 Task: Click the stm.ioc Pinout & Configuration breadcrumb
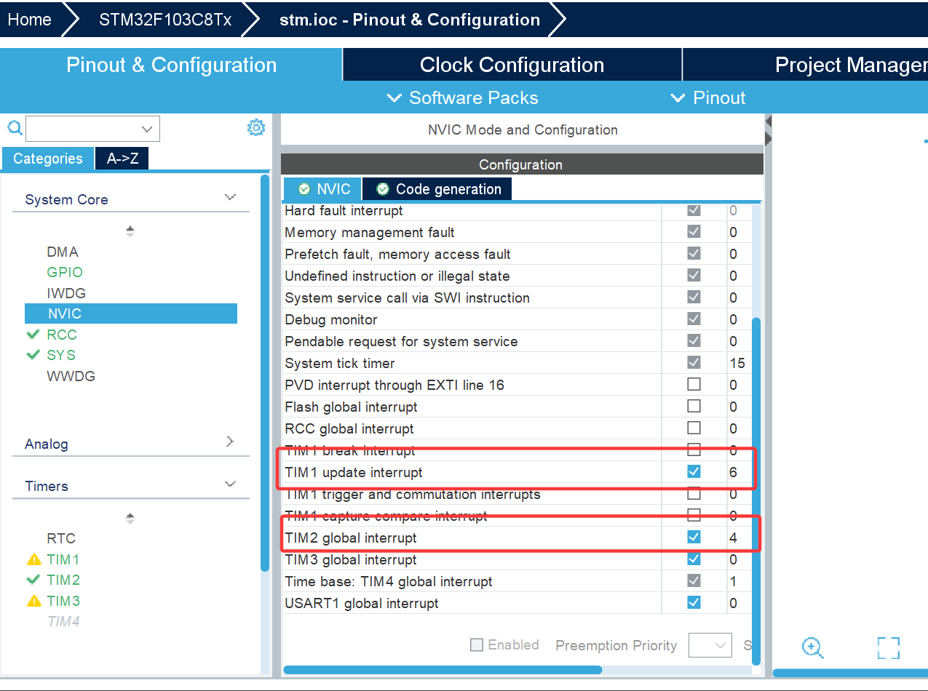tap(410, 20)
